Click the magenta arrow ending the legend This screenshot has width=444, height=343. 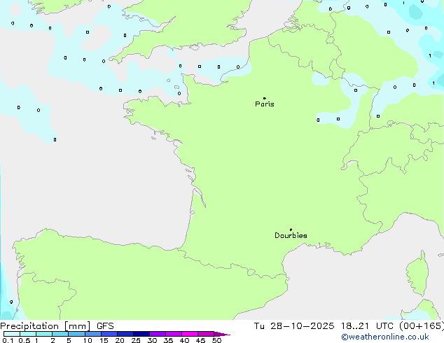tap(224, 335)
